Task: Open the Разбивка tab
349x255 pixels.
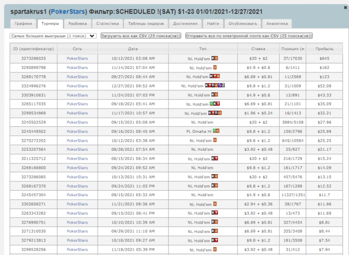Action: 77,23
